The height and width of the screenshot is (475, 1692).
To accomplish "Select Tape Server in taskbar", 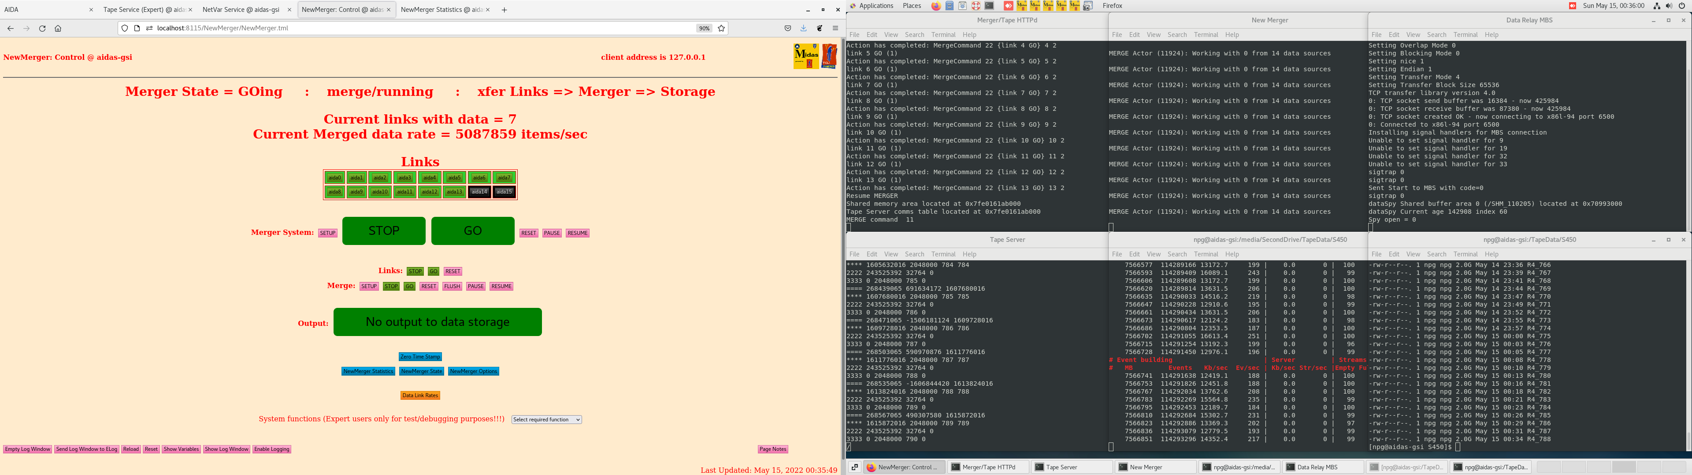I will pos(1072,467).
